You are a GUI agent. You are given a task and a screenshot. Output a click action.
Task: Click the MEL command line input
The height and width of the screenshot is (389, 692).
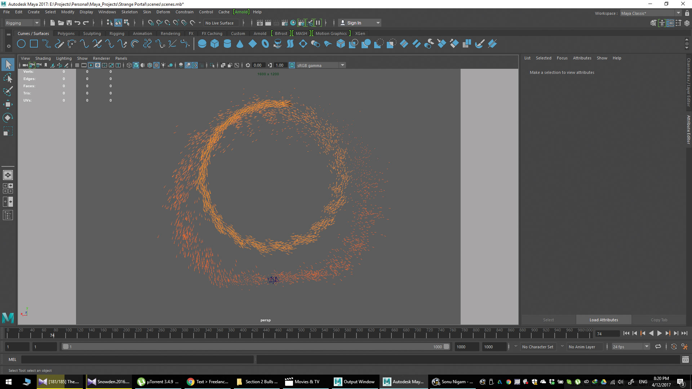pyautogui.click(x=137, y=359)
